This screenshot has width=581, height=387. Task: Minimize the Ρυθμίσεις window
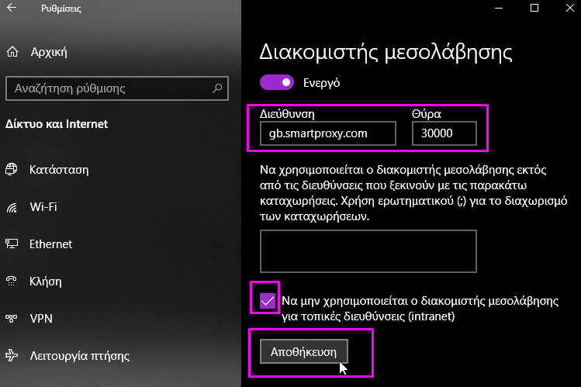tap(499, 8)
